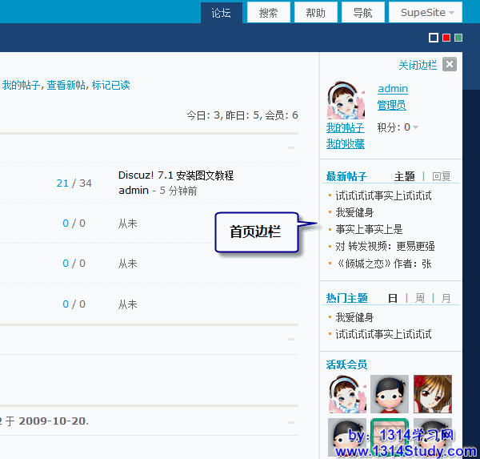Open the Discuz! 7.1 安装图文教程 post

tap(176, 175)
